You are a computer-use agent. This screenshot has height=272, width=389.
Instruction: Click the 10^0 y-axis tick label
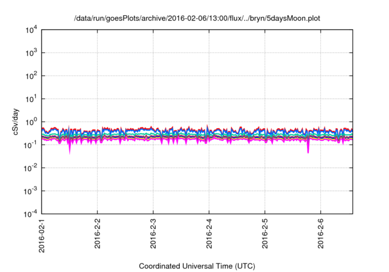[x=31, y=122]
